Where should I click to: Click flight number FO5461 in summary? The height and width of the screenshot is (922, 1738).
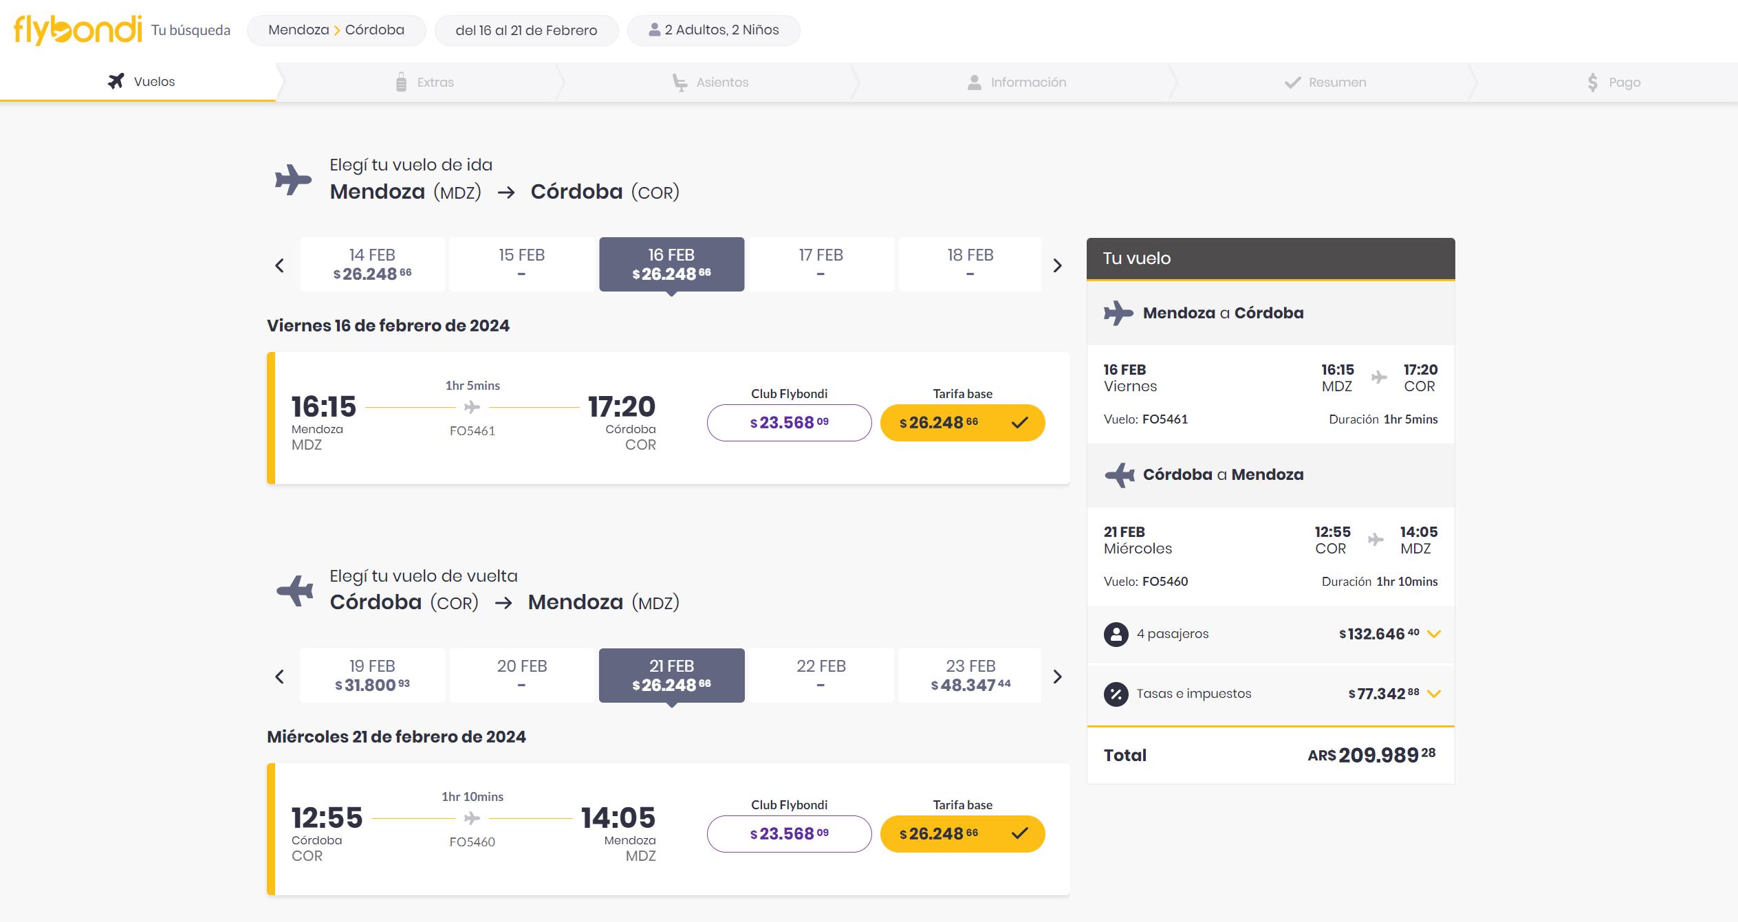coord(1165,419)
